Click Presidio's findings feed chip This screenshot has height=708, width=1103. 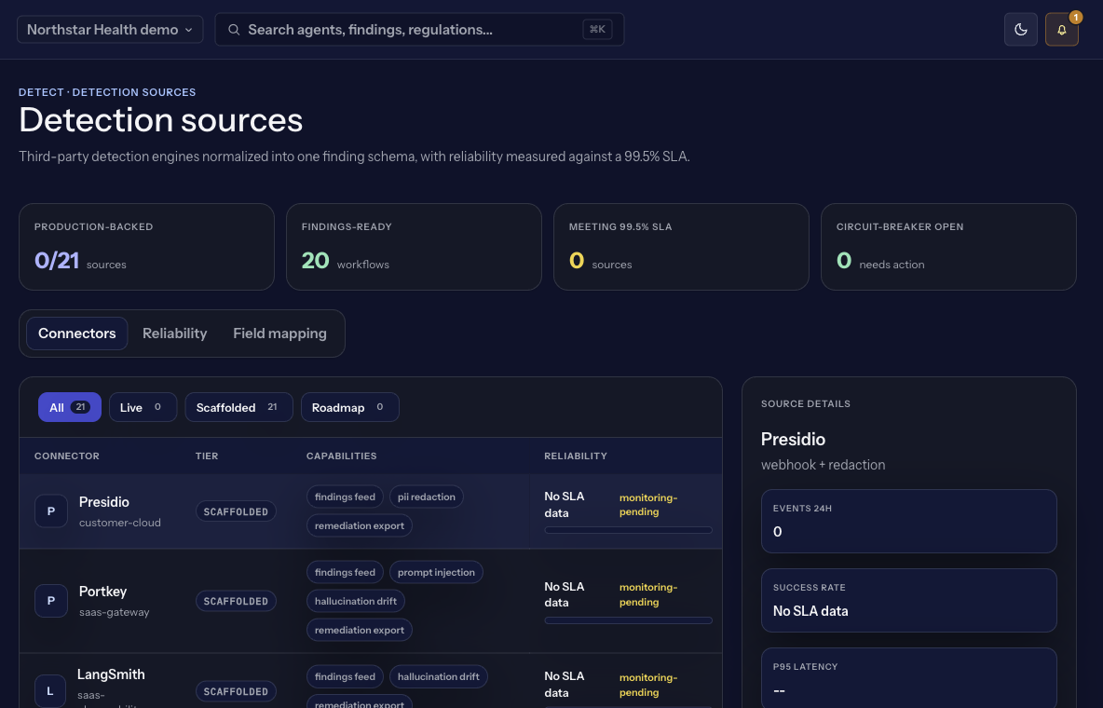point(345,497)
